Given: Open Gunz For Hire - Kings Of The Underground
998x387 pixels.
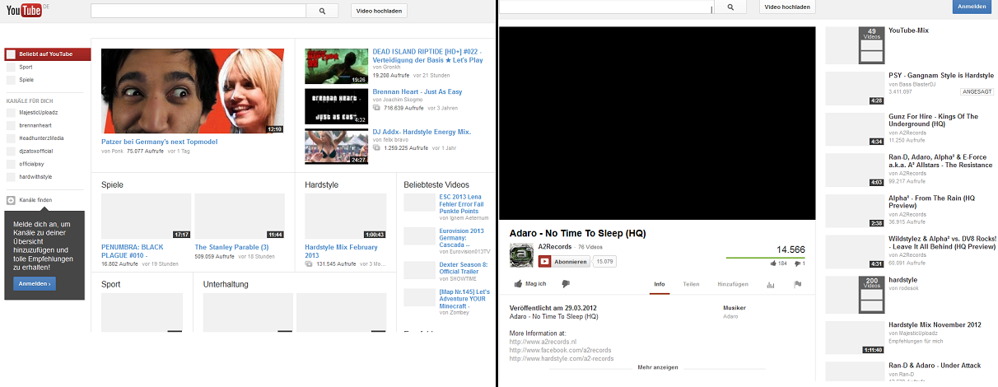Looking at the screenshot, I should coord(934,120).
